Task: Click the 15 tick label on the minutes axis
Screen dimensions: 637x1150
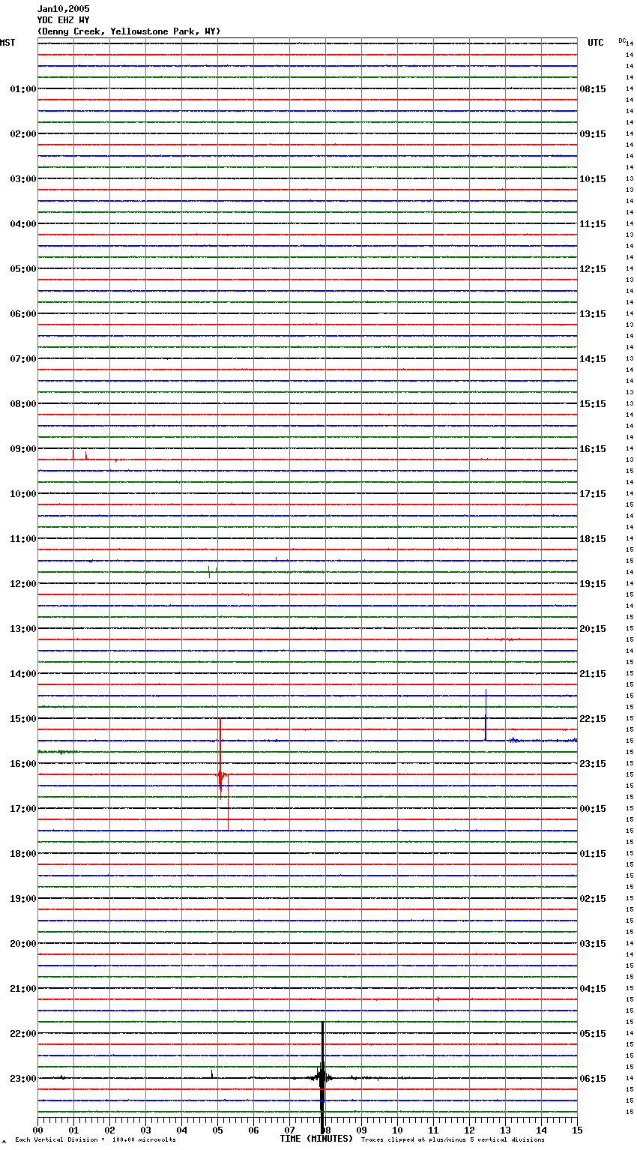Action: click(577, 1131)
